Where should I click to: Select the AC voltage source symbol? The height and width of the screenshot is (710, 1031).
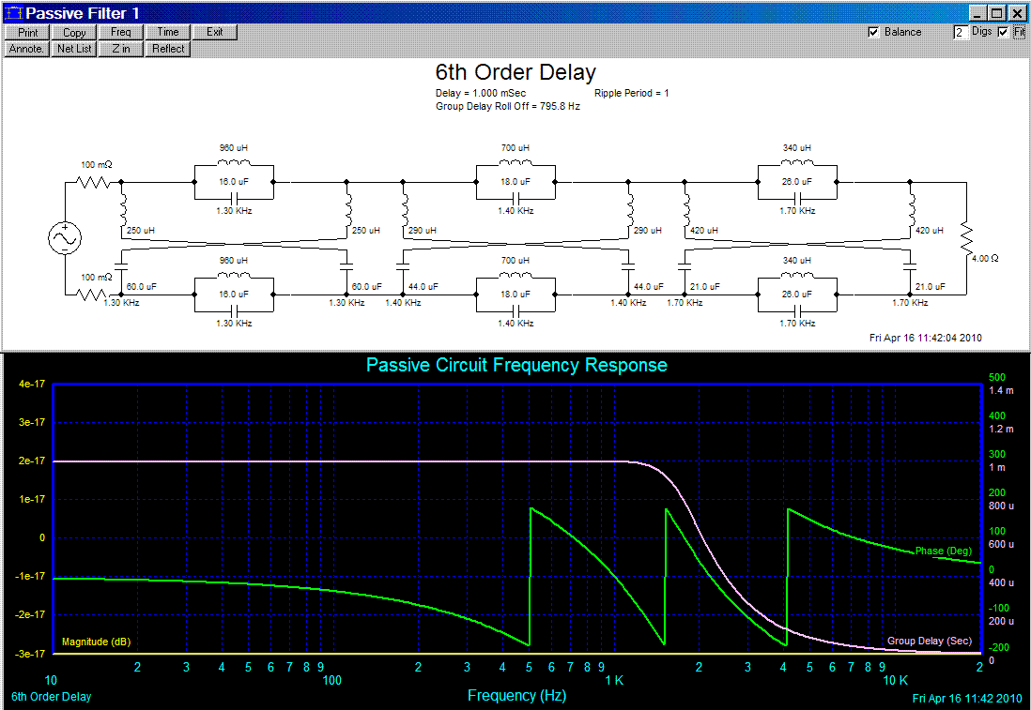(65, 239)
